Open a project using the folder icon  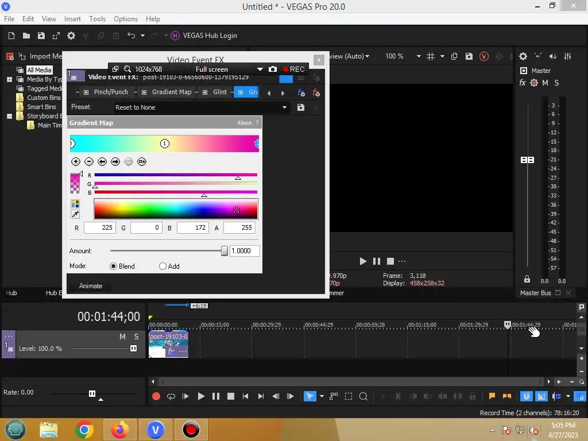26,36
